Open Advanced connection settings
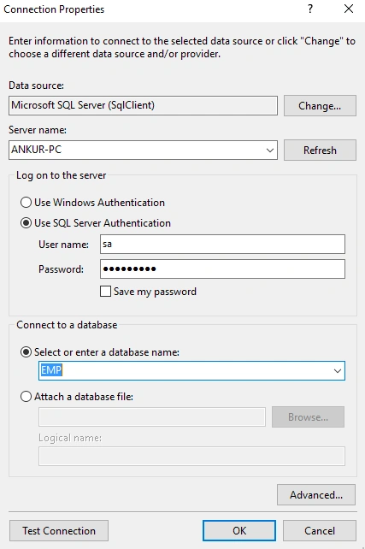The height and width of the screenshot is (549, 365). pyautogui.click(x=316, y=495)
